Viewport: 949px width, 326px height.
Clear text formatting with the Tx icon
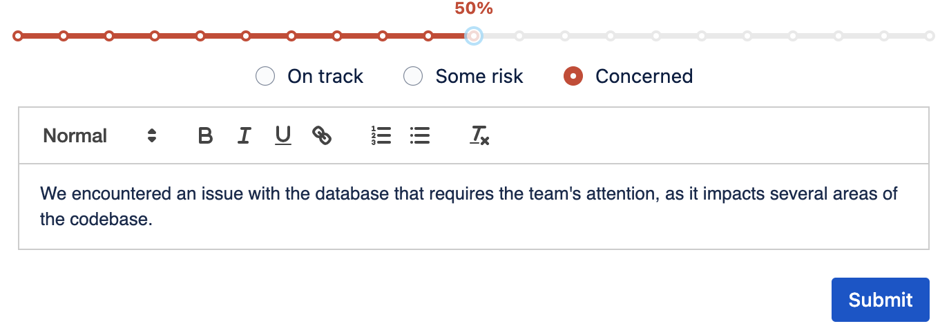click(479, 135)
